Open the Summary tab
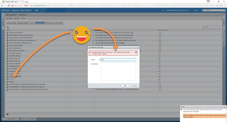227x122 pixels. 9,18
